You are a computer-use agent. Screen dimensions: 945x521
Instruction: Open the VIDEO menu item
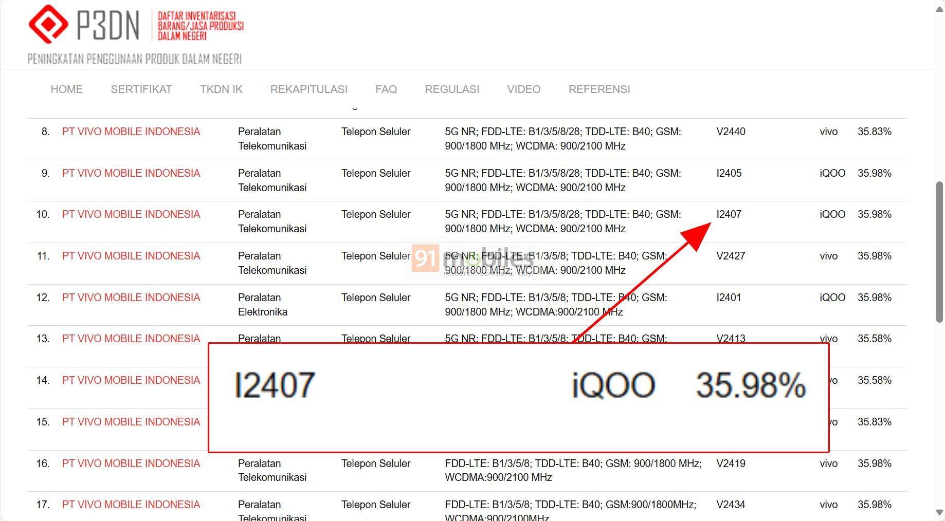[524, 89]
